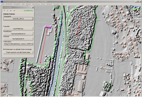This screenshot has width=142, height=97.
Task: Close the SonArmsGui panel
Action: point(33,7)
